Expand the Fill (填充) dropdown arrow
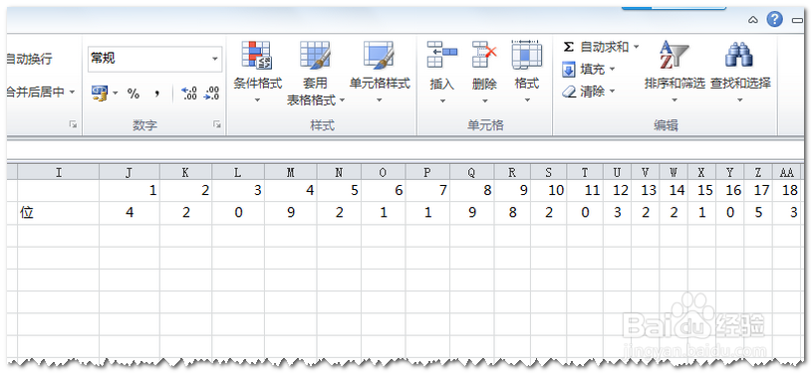Image resolution: width=811 pixels, height=379 pixels. (x=612, y=70)
